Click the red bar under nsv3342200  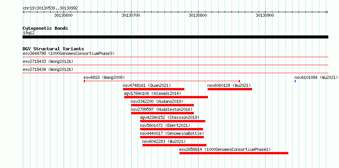pos(162,105)
